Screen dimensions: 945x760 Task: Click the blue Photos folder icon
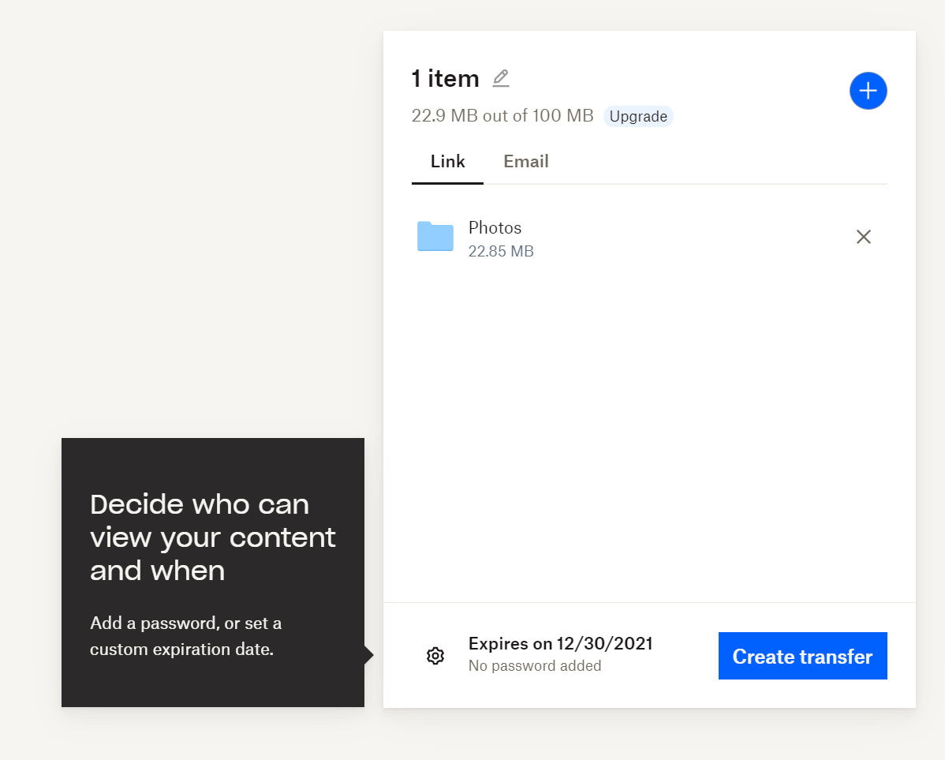click(x=435, y=236)
